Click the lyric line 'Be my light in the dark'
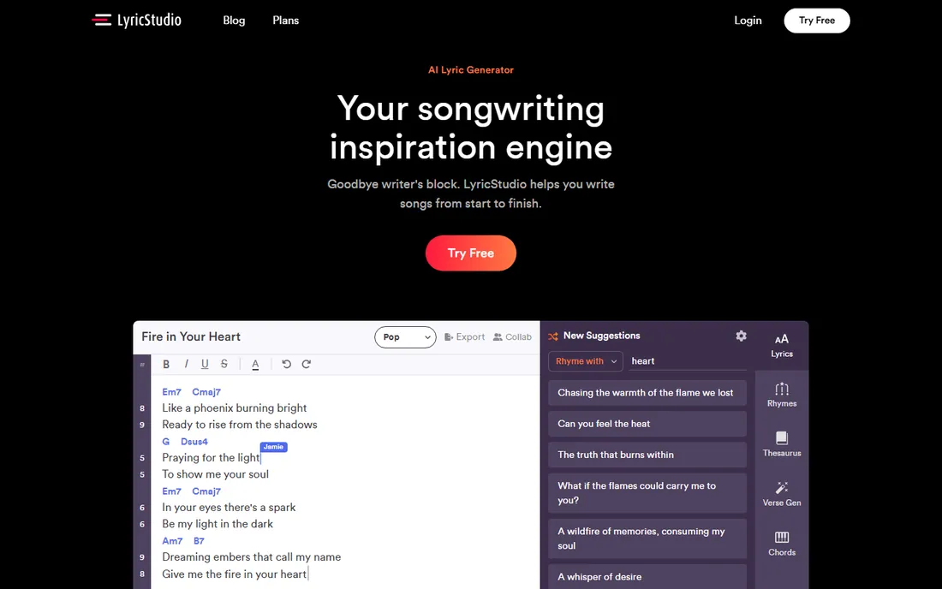Viewport: 942px width, 589px height. tap(218, 524)
